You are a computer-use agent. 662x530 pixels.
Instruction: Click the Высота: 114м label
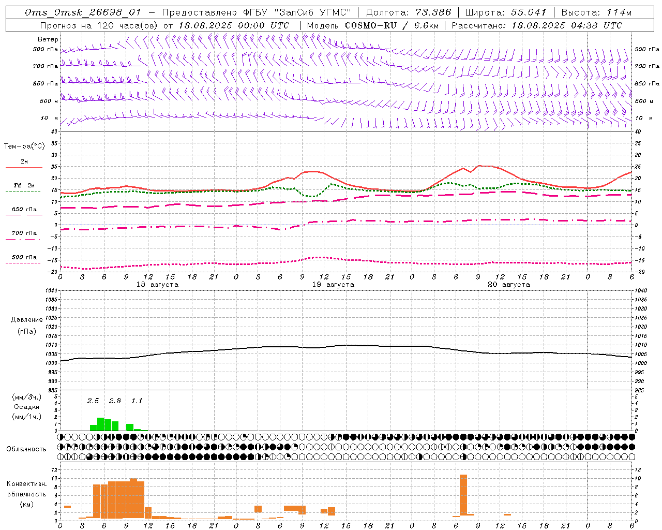(x=596, y=12)
